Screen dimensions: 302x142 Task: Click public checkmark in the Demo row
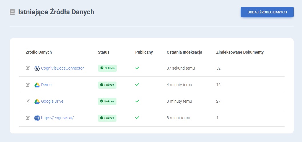coord(137,85)
